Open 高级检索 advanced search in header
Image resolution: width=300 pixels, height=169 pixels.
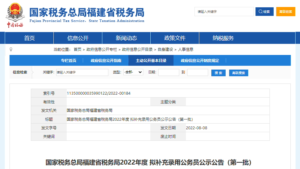coord(285,12)
